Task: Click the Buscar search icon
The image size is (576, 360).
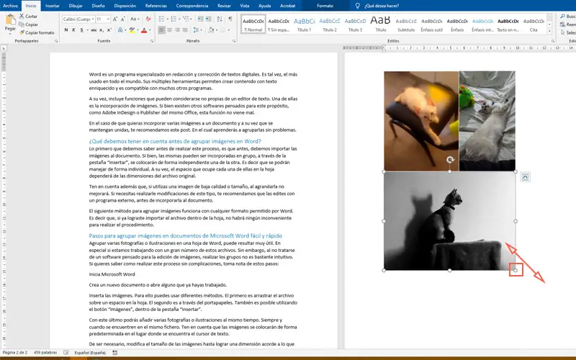Action: click(x=563, y=16)
